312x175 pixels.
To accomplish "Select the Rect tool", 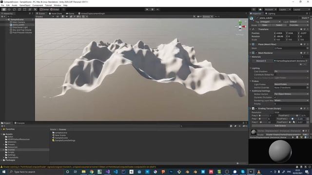I will 25,9.
